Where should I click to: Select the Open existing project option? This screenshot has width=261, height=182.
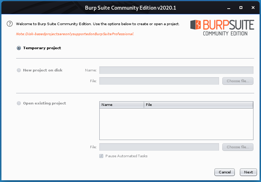click(x=19, y=103)
